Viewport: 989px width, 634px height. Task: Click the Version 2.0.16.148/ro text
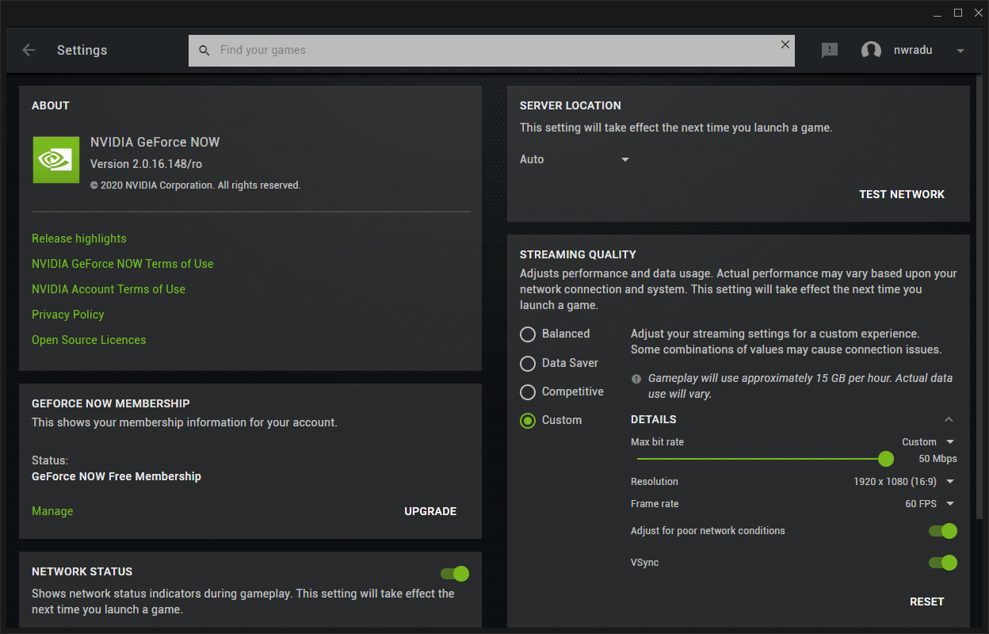[x=147, y=164]
